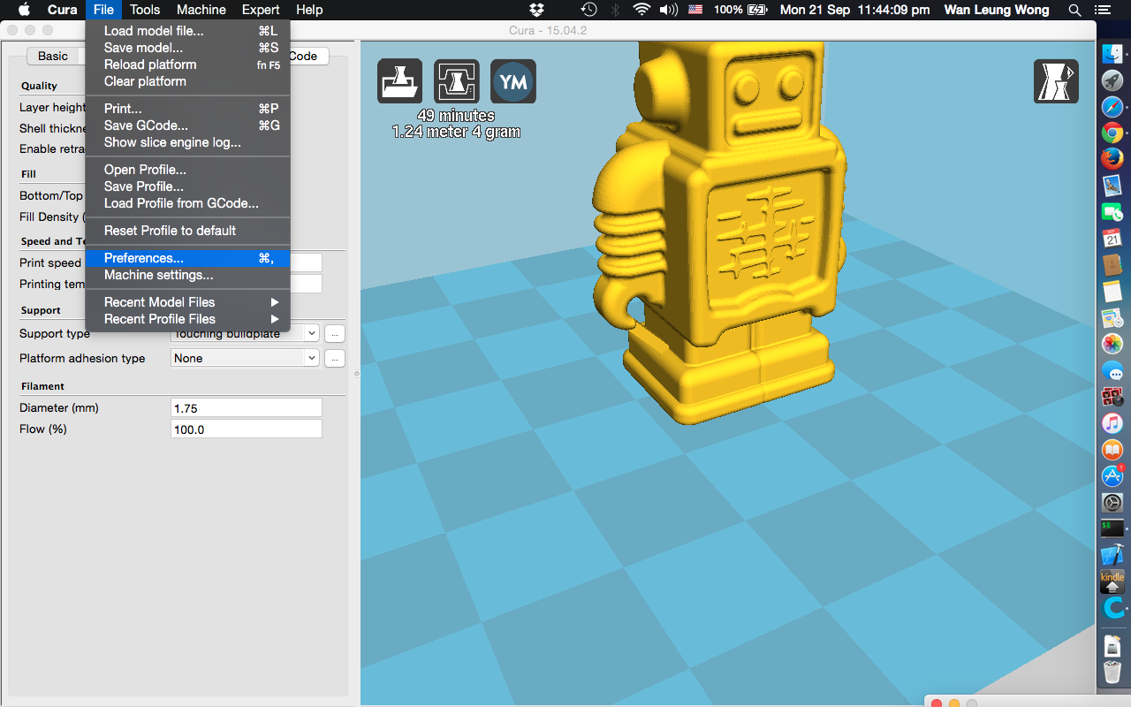The width and height of the screenshot is (1131, 707).
Task: Open Machine settings... entry
Action: [188, 275]
